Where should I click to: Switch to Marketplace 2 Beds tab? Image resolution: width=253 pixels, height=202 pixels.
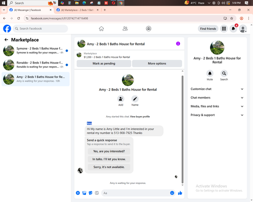[x=77, y=10]
